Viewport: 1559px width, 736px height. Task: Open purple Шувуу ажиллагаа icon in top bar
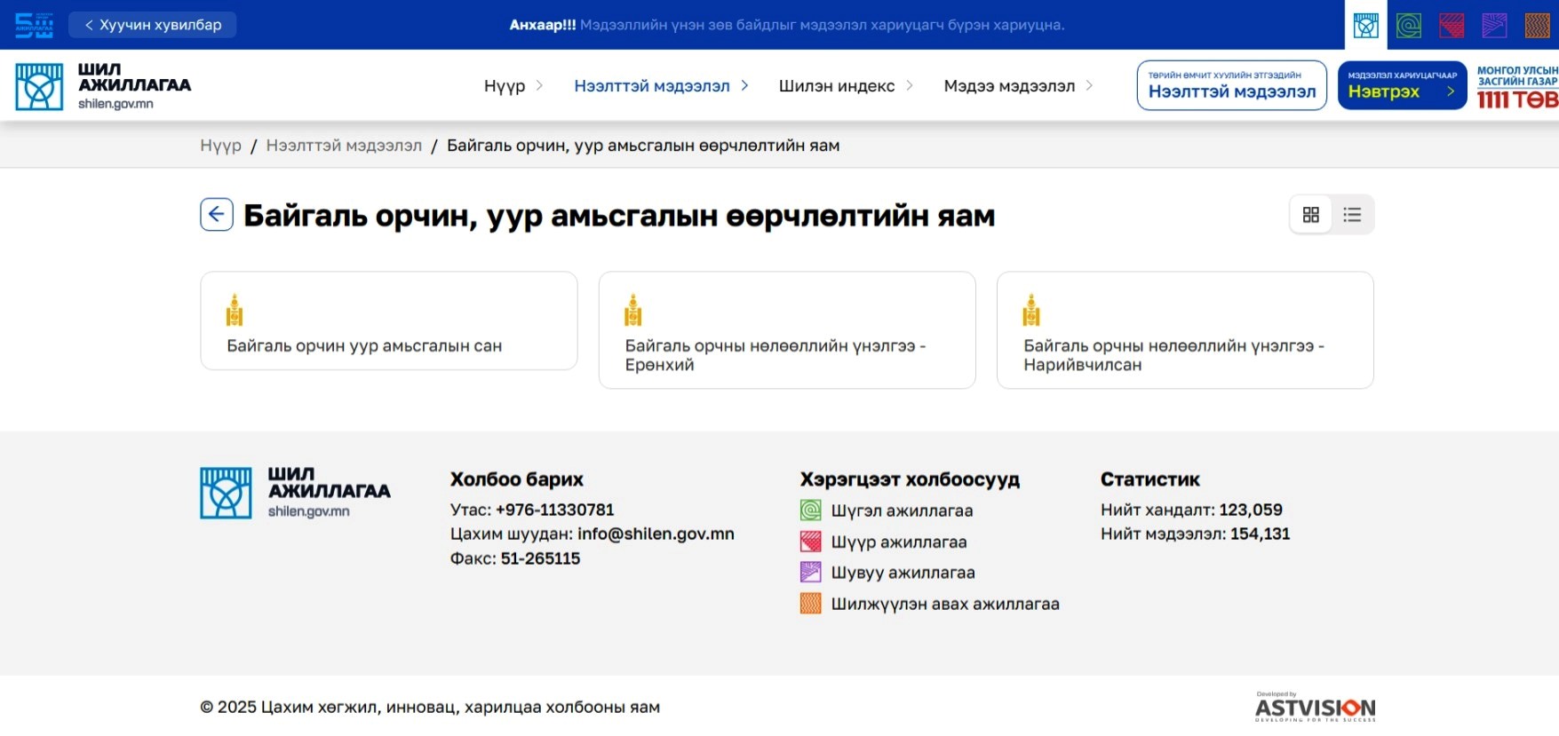point(1494,25)
